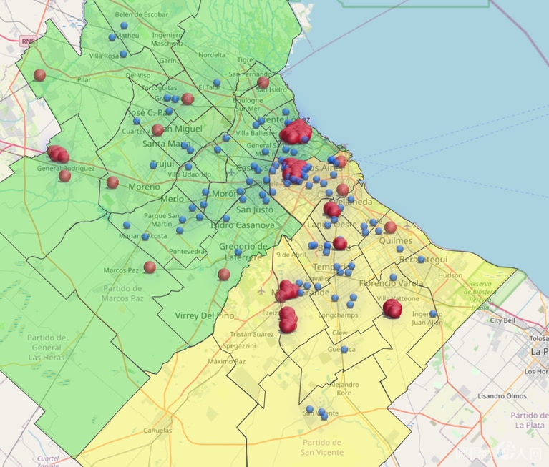Click the large red cluster near Vicente López

295,133
